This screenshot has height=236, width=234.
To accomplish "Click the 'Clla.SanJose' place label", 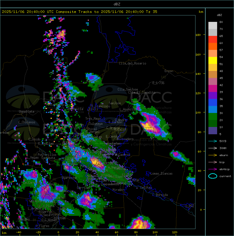I will 128,89.
